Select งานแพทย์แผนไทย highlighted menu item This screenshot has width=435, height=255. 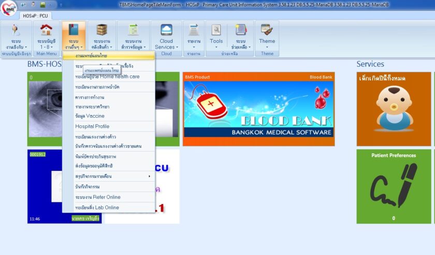click(109, 56)
